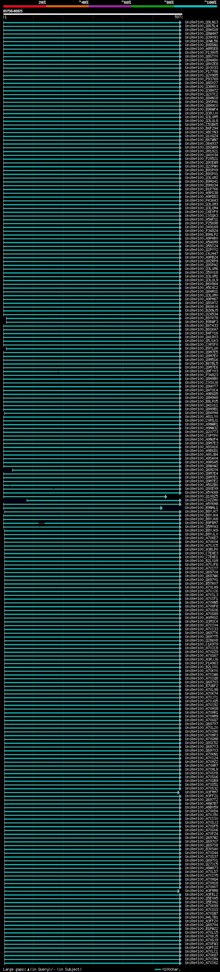Select the UniRef100_P14963 label
Screen dimensions: 220x972
(201, 663)
